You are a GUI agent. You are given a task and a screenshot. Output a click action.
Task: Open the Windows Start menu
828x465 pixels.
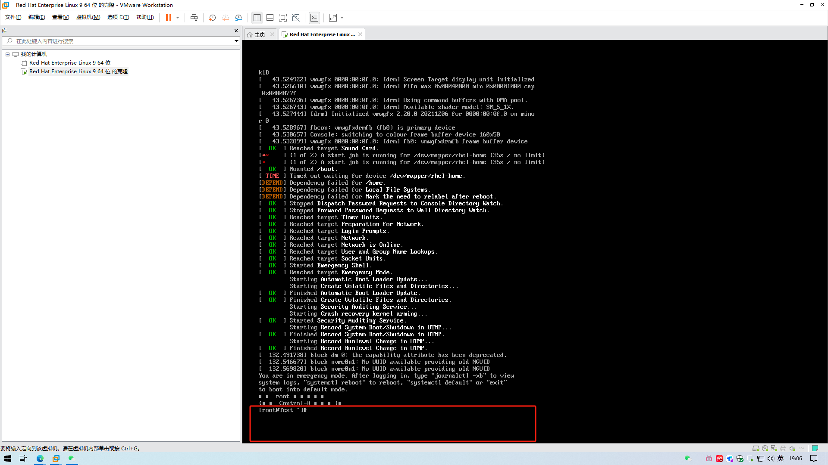coord(8,459)
